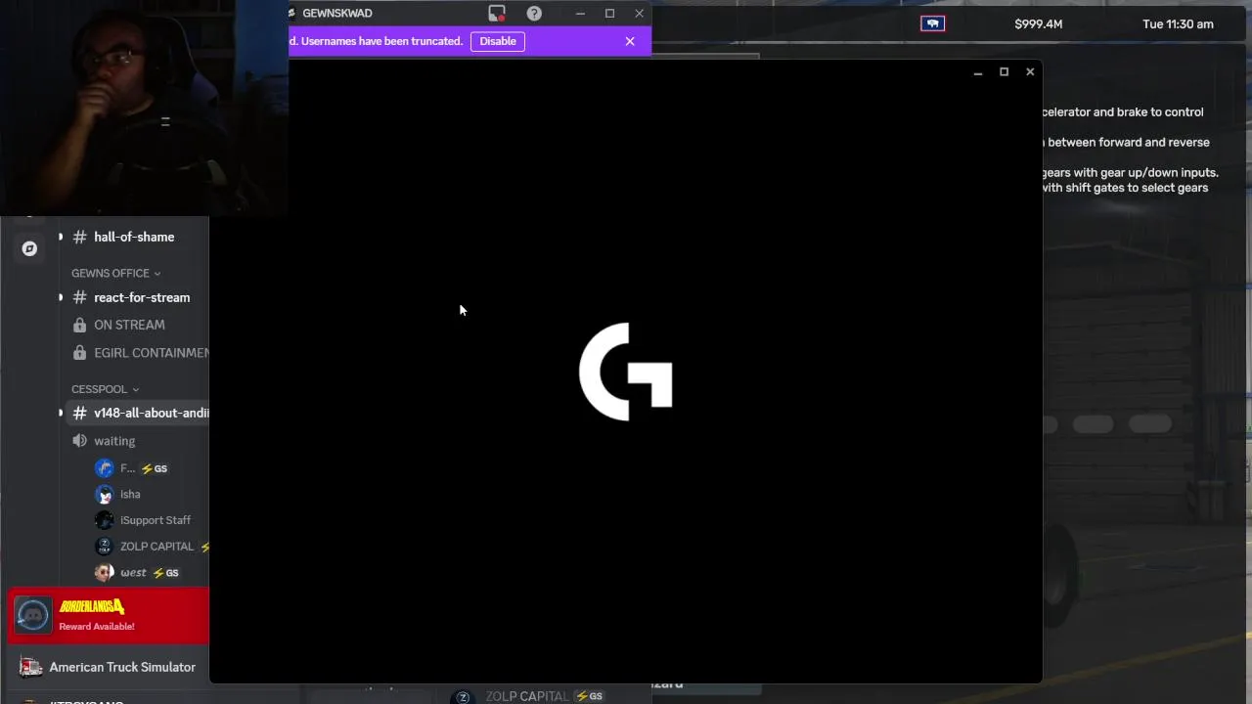The image size is (1252, 704).
Task: Select user west in voice list
Action: point(133,573)
